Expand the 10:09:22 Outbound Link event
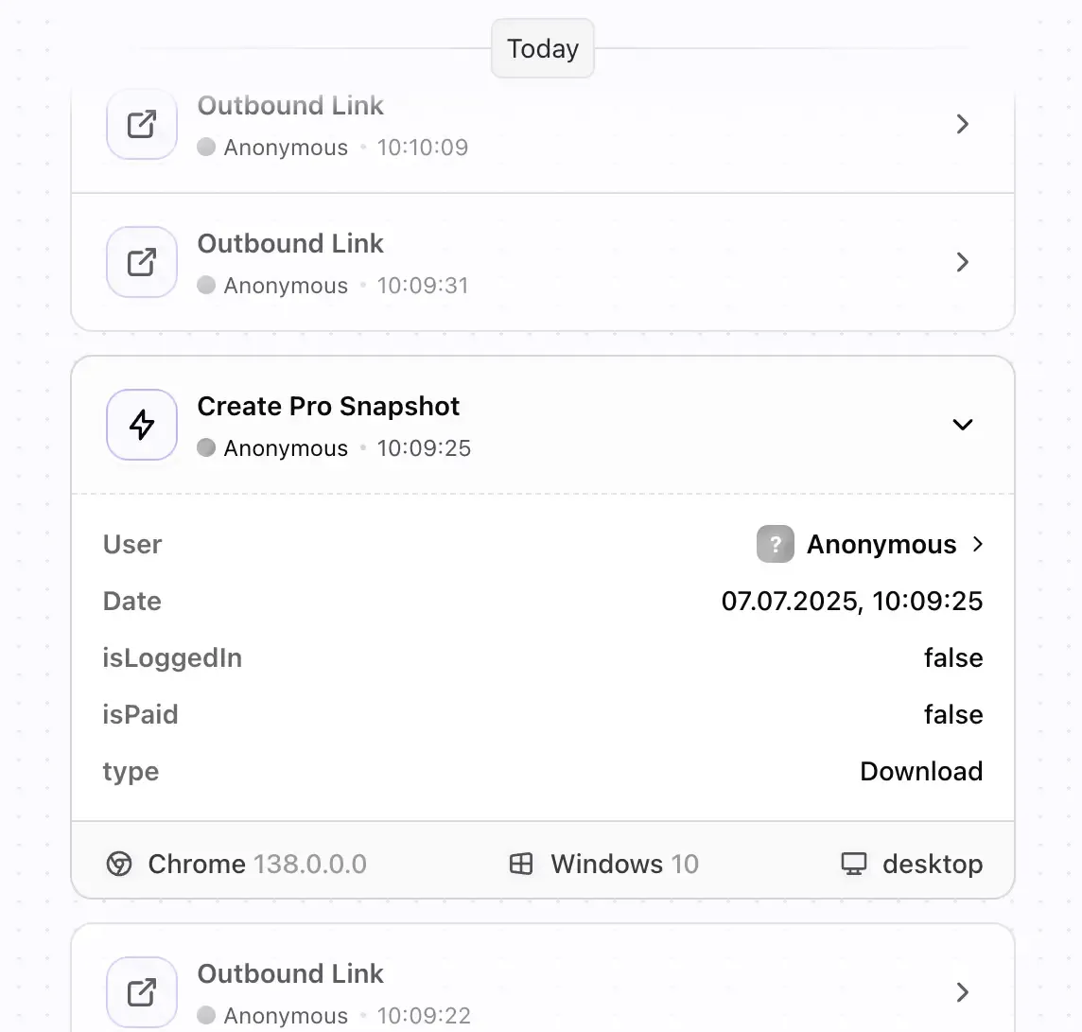Viewport: 1082px width, 1032px height. pyautogui.click(x=963, y=992)
